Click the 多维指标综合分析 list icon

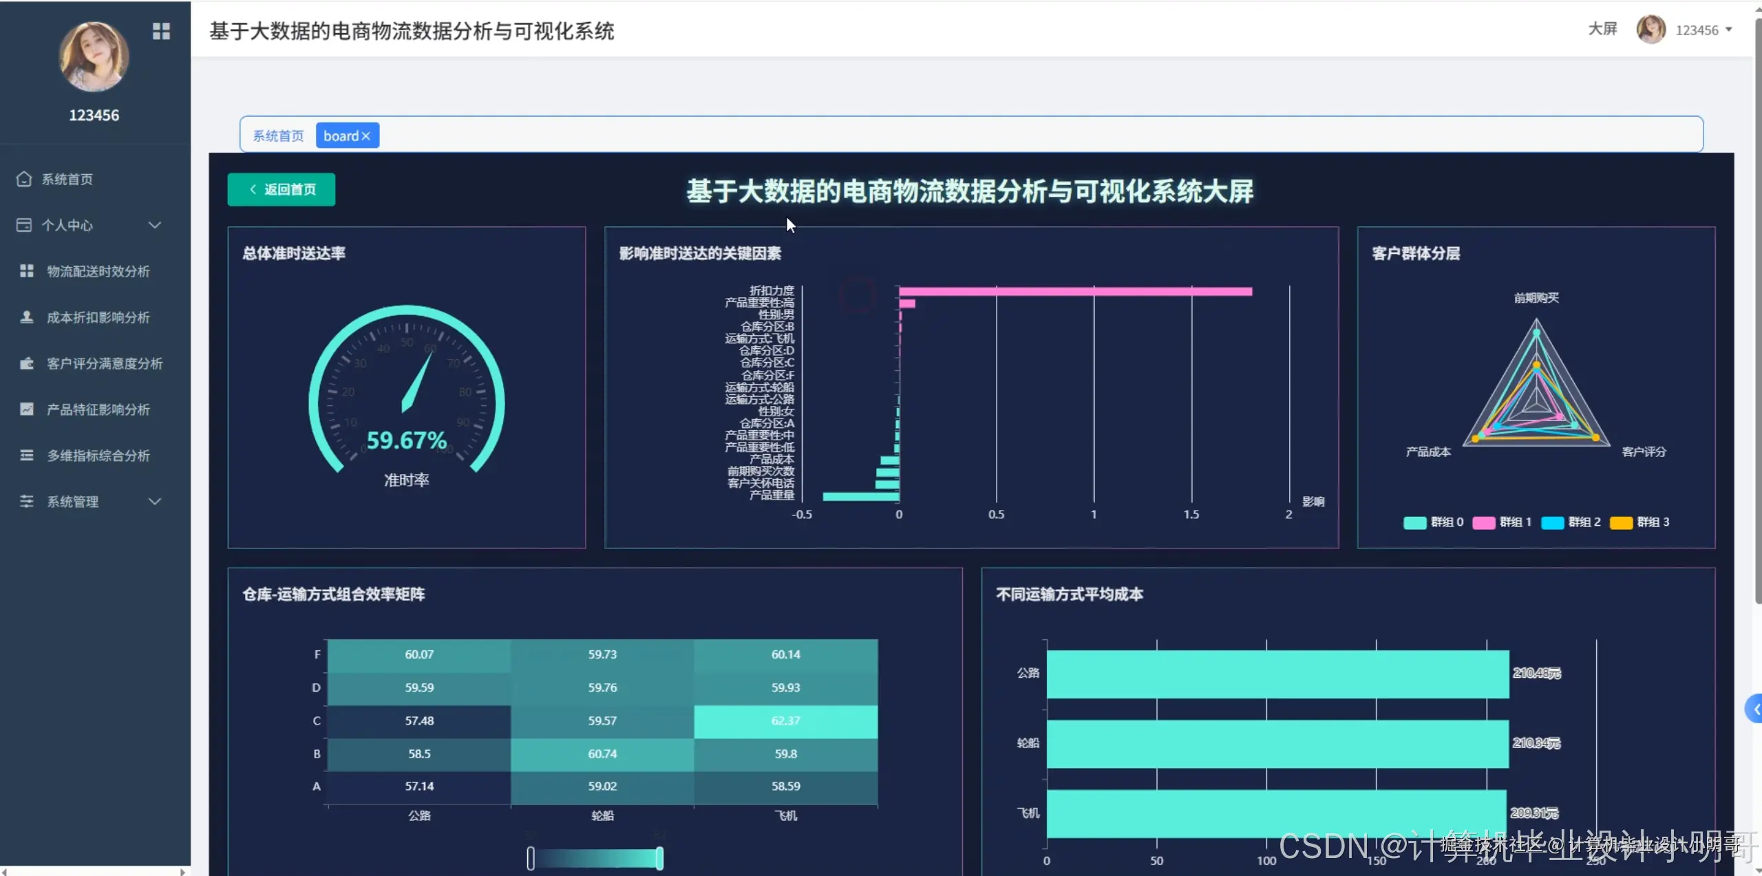(27, 456)
